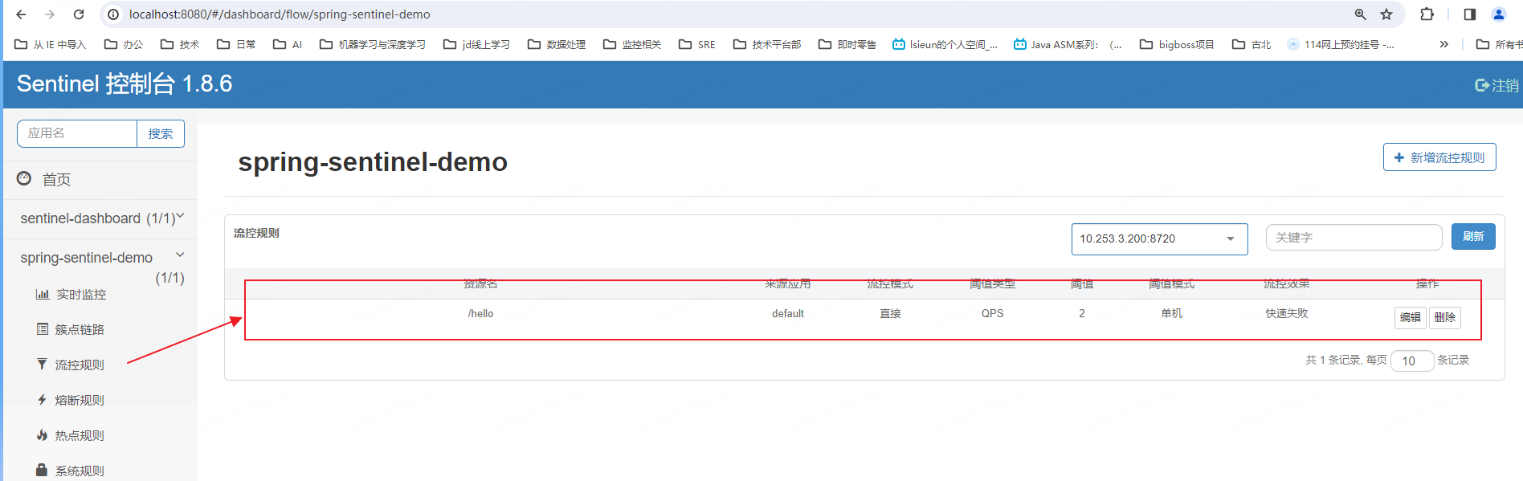Show more bookmarks with the double chevron
This screenshot has height=481, width=1523.
tap(1444, 44)
